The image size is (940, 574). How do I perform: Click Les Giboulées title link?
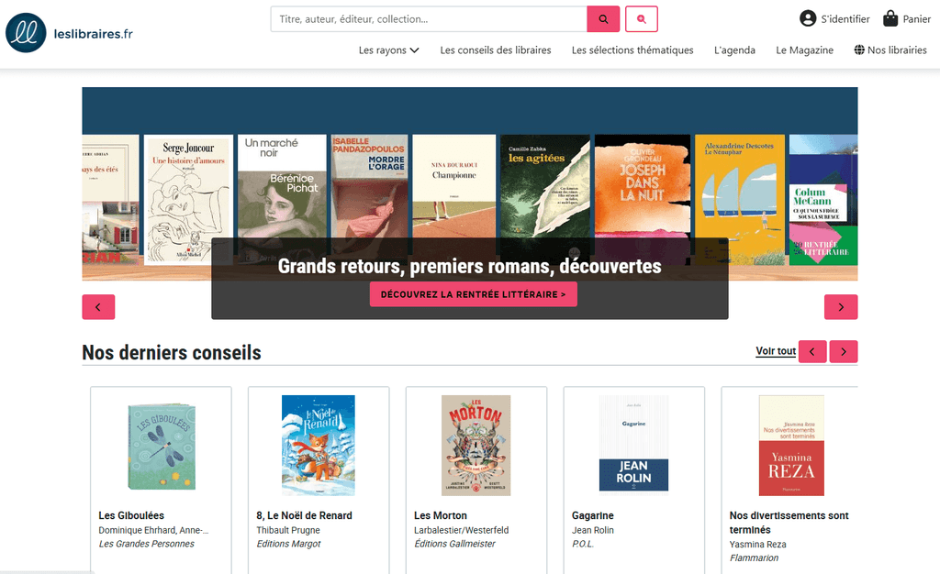[x=131, y=515]
